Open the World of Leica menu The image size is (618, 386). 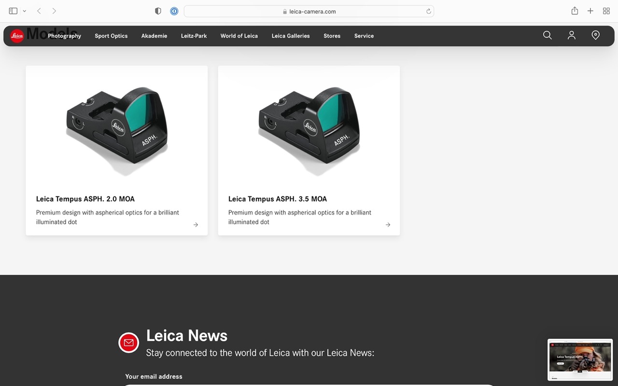coord(239,36)
